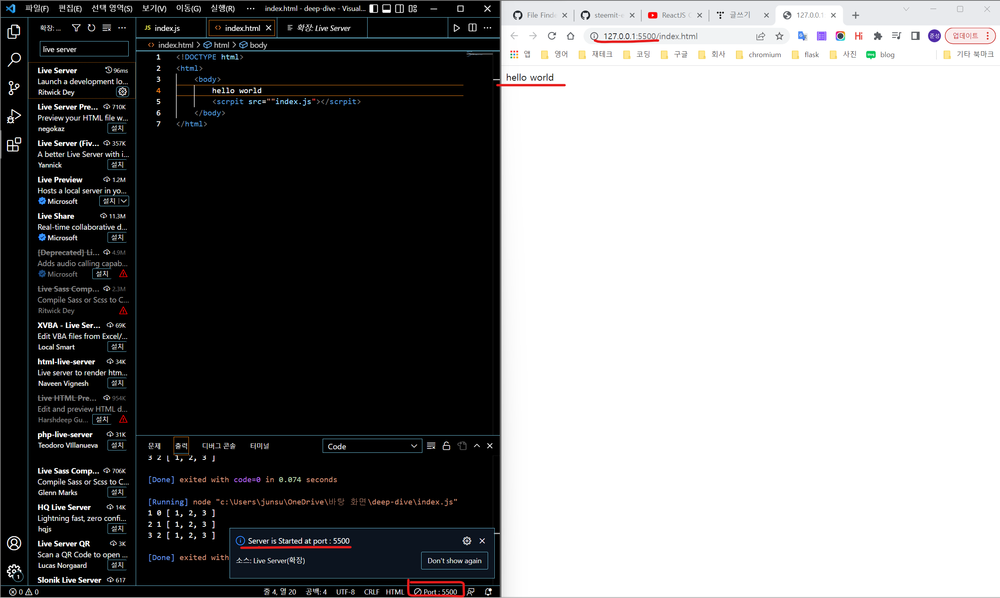Click the live server extension search box
This screenshot has width=1000, height=598.
84,49
